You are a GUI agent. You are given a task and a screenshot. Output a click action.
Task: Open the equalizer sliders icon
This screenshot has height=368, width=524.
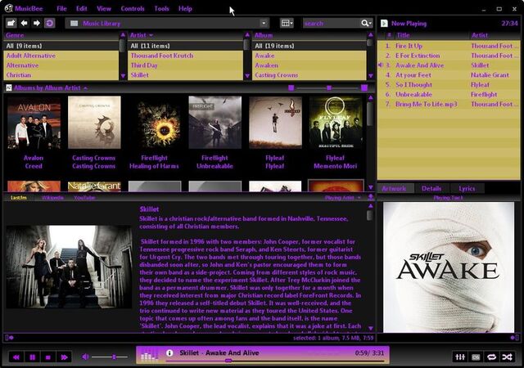tap(460, 357)
